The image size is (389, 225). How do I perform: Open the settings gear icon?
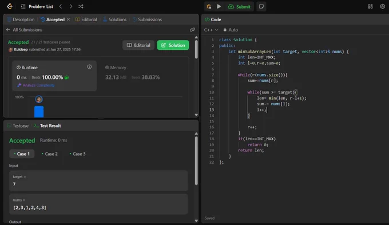point(382,6)
